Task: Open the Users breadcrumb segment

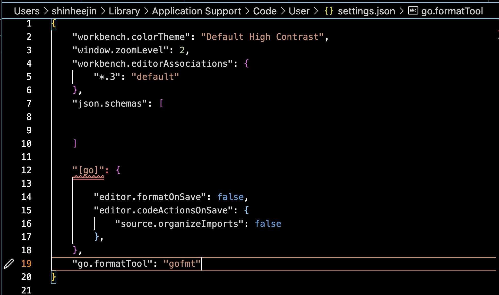Action: (x=27, y=11)
